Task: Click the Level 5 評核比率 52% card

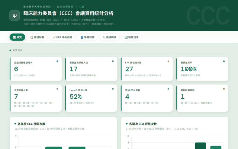Action: pyautogui.click(x=91, y=98)
